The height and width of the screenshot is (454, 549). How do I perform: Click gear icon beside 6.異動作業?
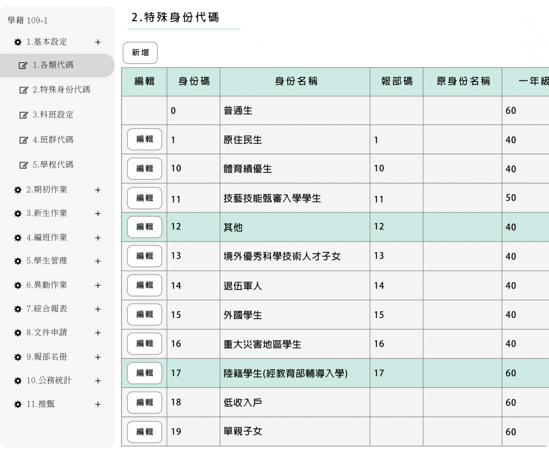(x=18, y=285)
